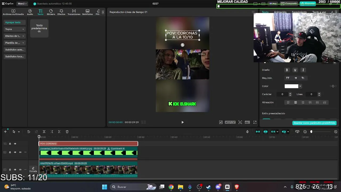Click the Portada cover button
This screenshot has height=192, width=341.
pos(33,170)
